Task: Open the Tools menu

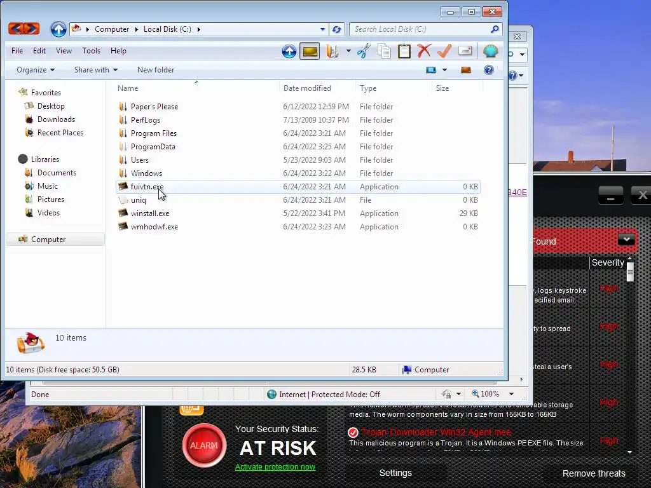Action: (x=91, y=51)
